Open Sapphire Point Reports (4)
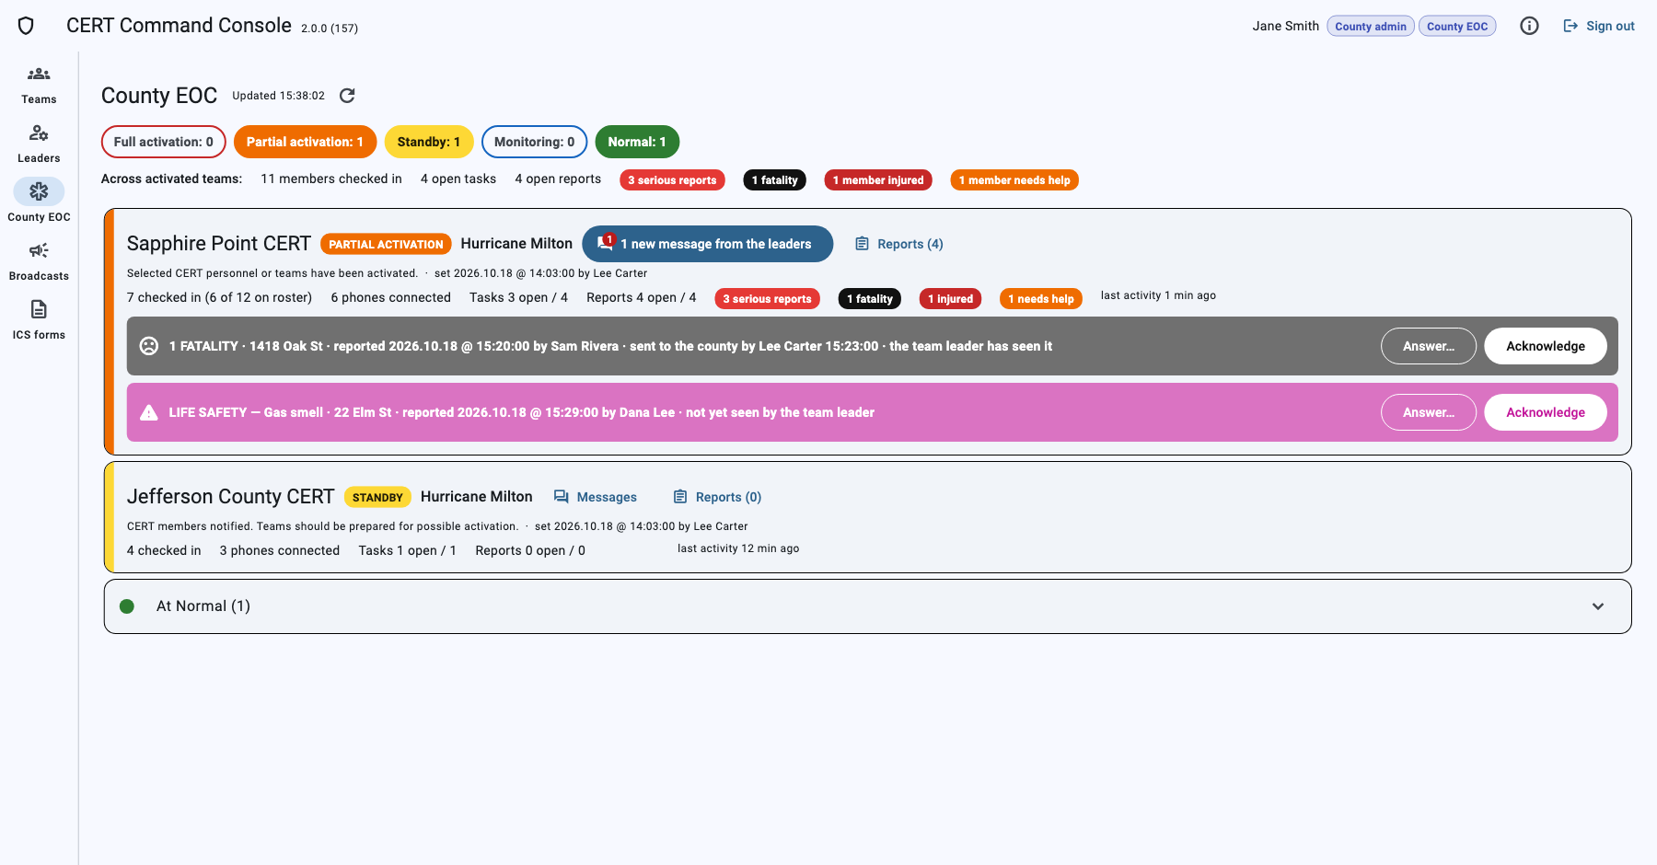The height and width of the screenshot is (865, 1657). click(x=899, y=244)
